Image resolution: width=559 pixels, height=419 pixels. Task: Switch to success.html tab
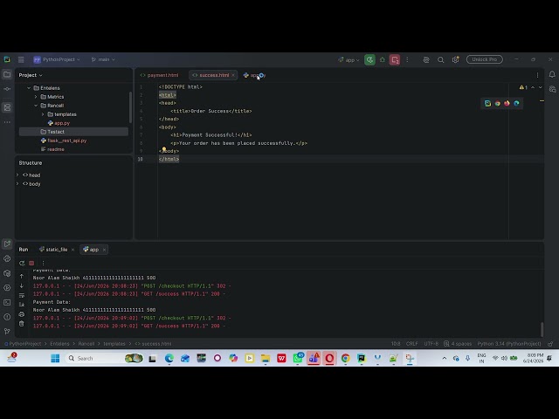[x=211, y=75]
